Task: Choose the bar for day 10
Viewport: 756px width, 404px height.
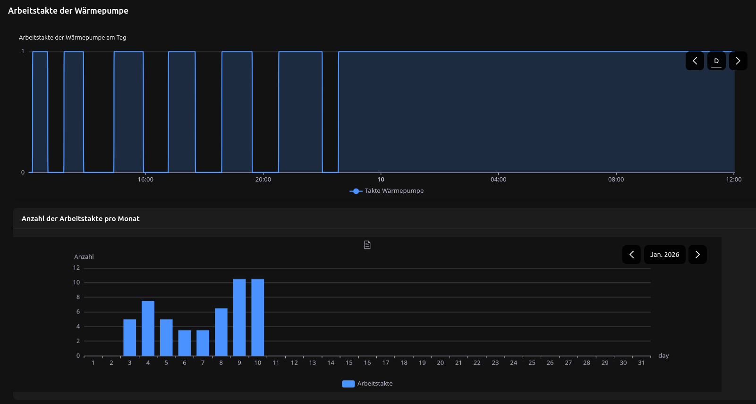Action: click(x=258, y=318)
